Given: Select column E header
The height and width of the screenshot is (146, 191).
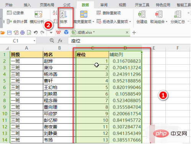Looking at the screenshot, I should 154,48.
